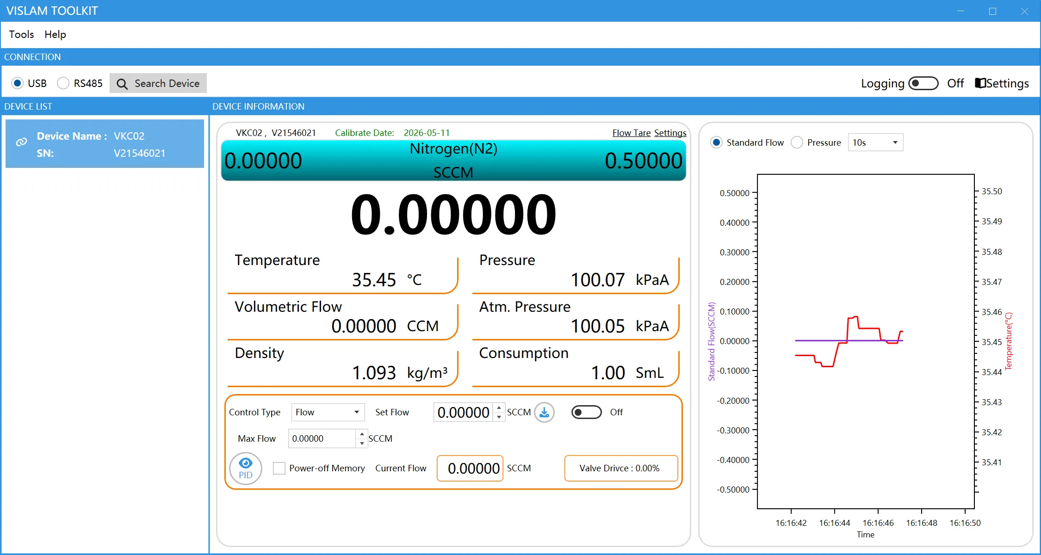Select the RS485 connection radio button

pos(63,83)
